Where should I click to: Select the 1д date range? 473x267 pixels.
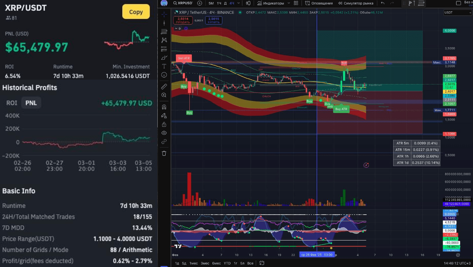pyautogui.click(x=177, y=263)
